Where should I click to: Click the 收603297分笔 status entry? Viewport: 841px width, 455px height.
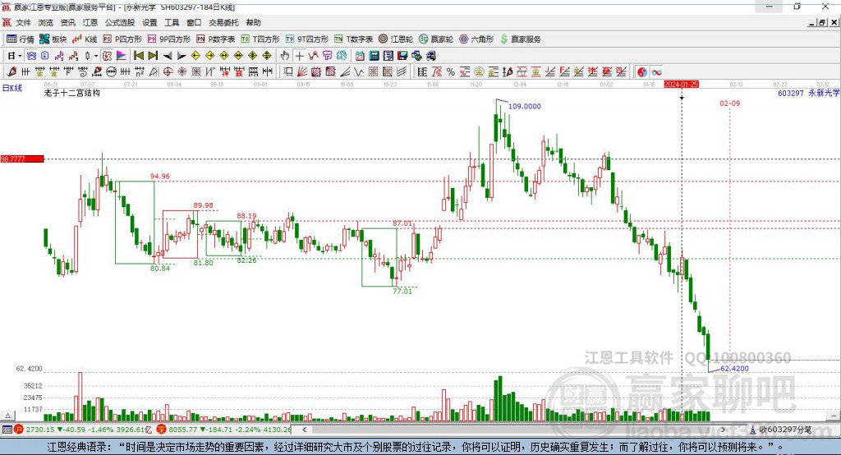[781, 430]
